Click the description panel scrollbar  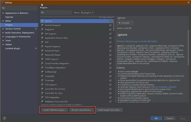[188, 47]
